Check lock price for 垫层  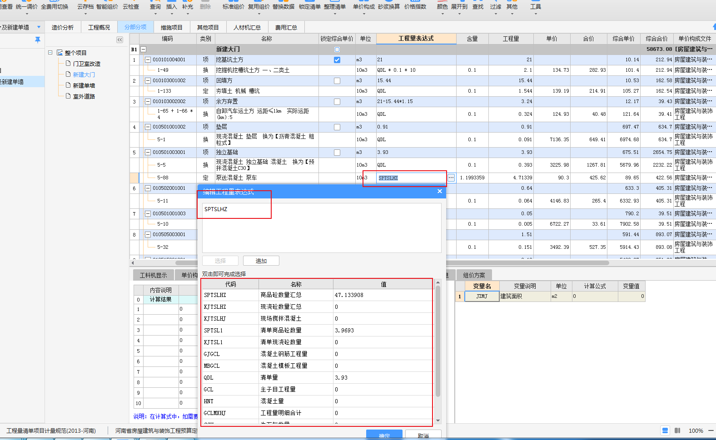pos(337,127)
